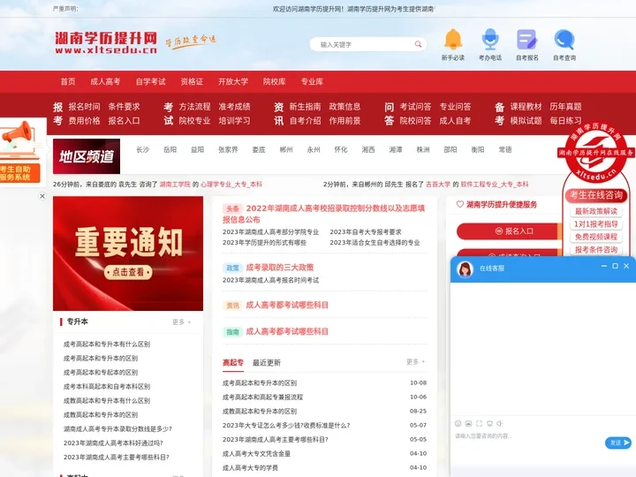Click the 每日练习 link
The image size is (636, 477).
pos(566,121)
